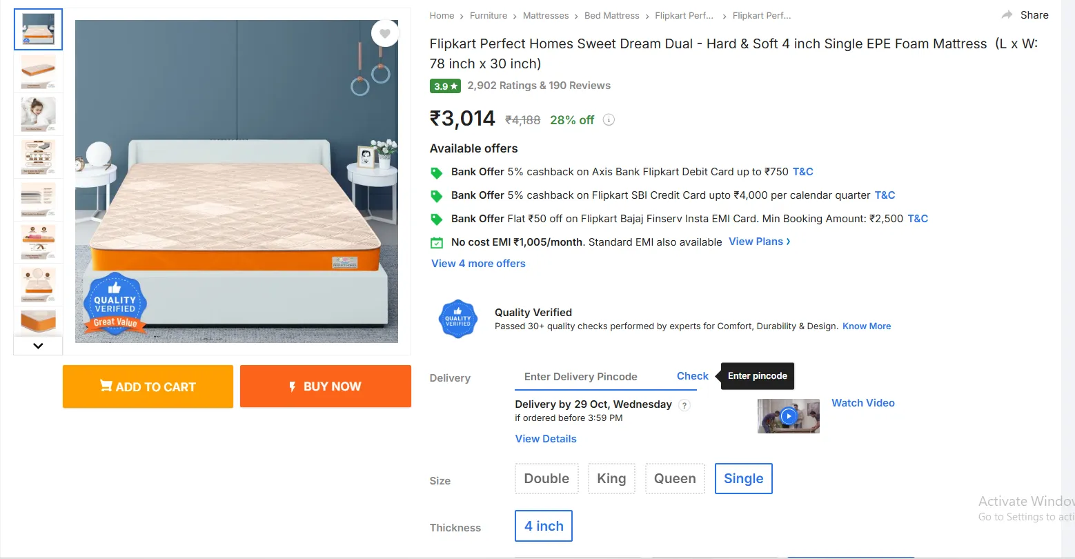The width and height of the screenshot is (1075, 559).
Task: Go to Furniture in breadcrumb
Action: 489,15
